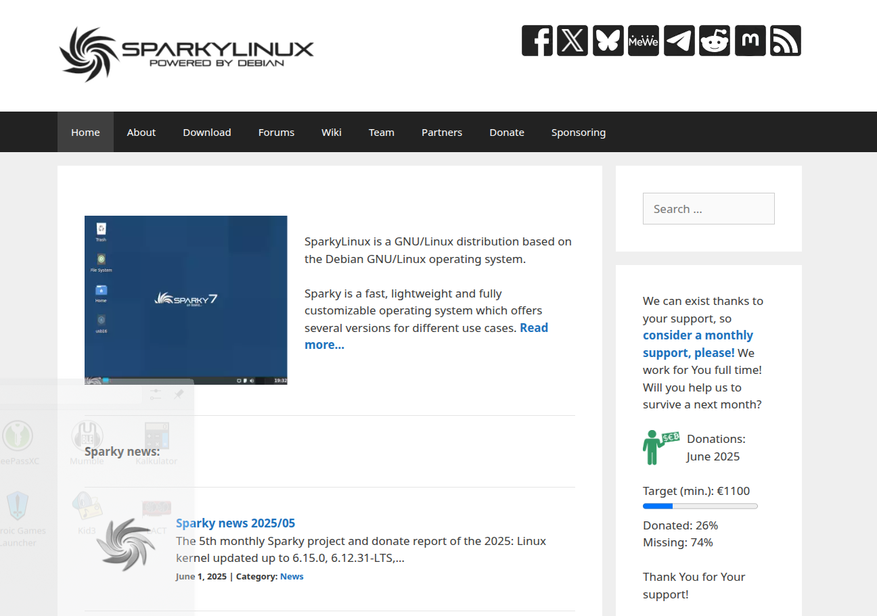Viewport: 877px width, 616px height.
Task: Open the MeWe social icon
Action: pyautogui.click(x=644, y=41)
